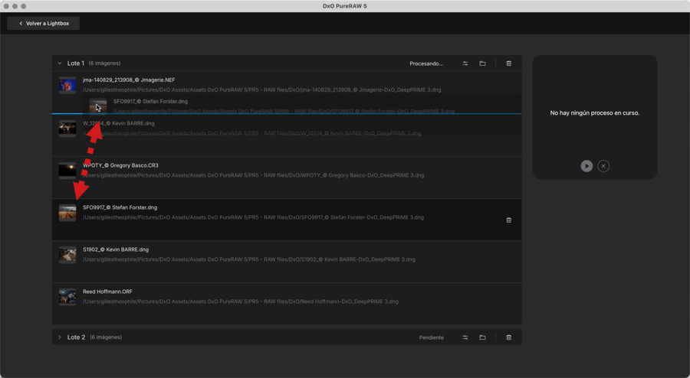
Task: Collapse the Lote 1 batch
Action: [60, 64]
